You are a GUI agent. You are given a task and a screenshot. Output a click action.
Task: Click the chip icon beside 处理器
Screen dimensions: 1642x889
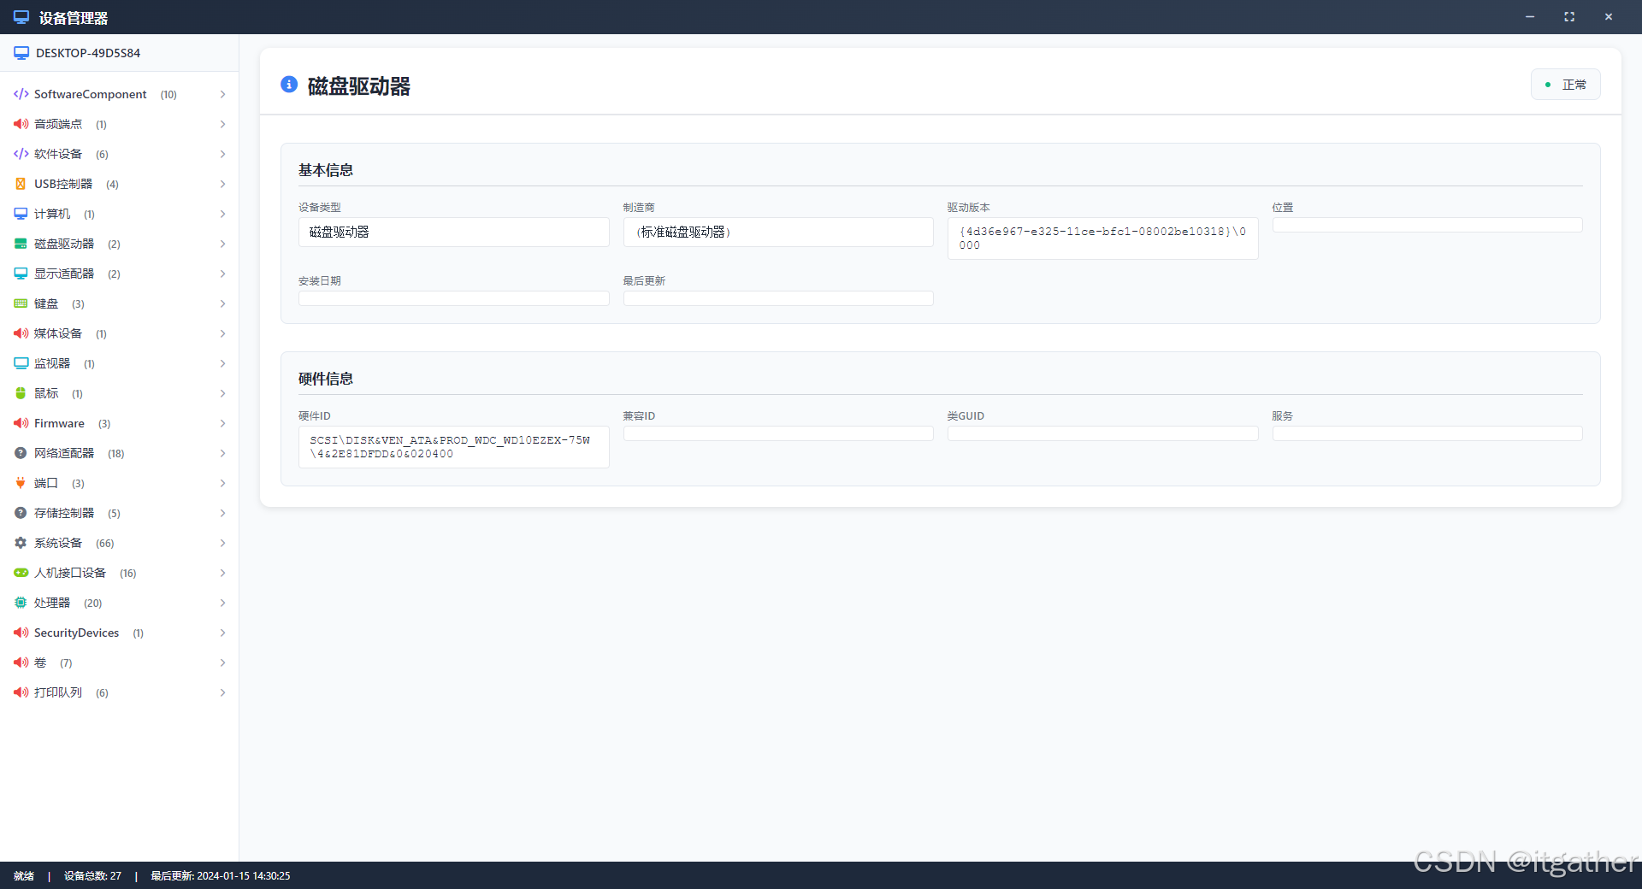pos(21,603)
